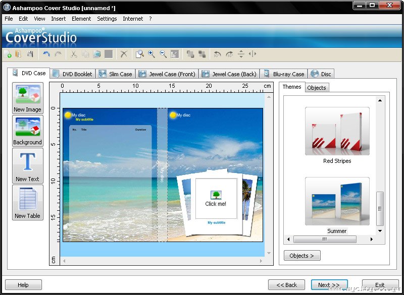Expand the Objects > panel button
The image size is (404, 295).
301,256
